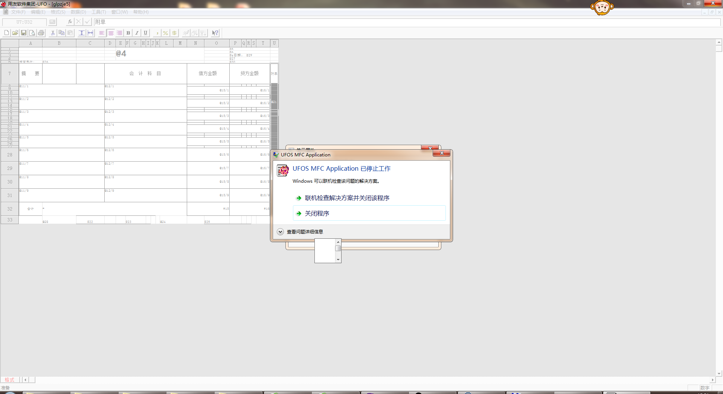Click the column width icon
Viewport: 723px width, 394px height.
(90, 33)
